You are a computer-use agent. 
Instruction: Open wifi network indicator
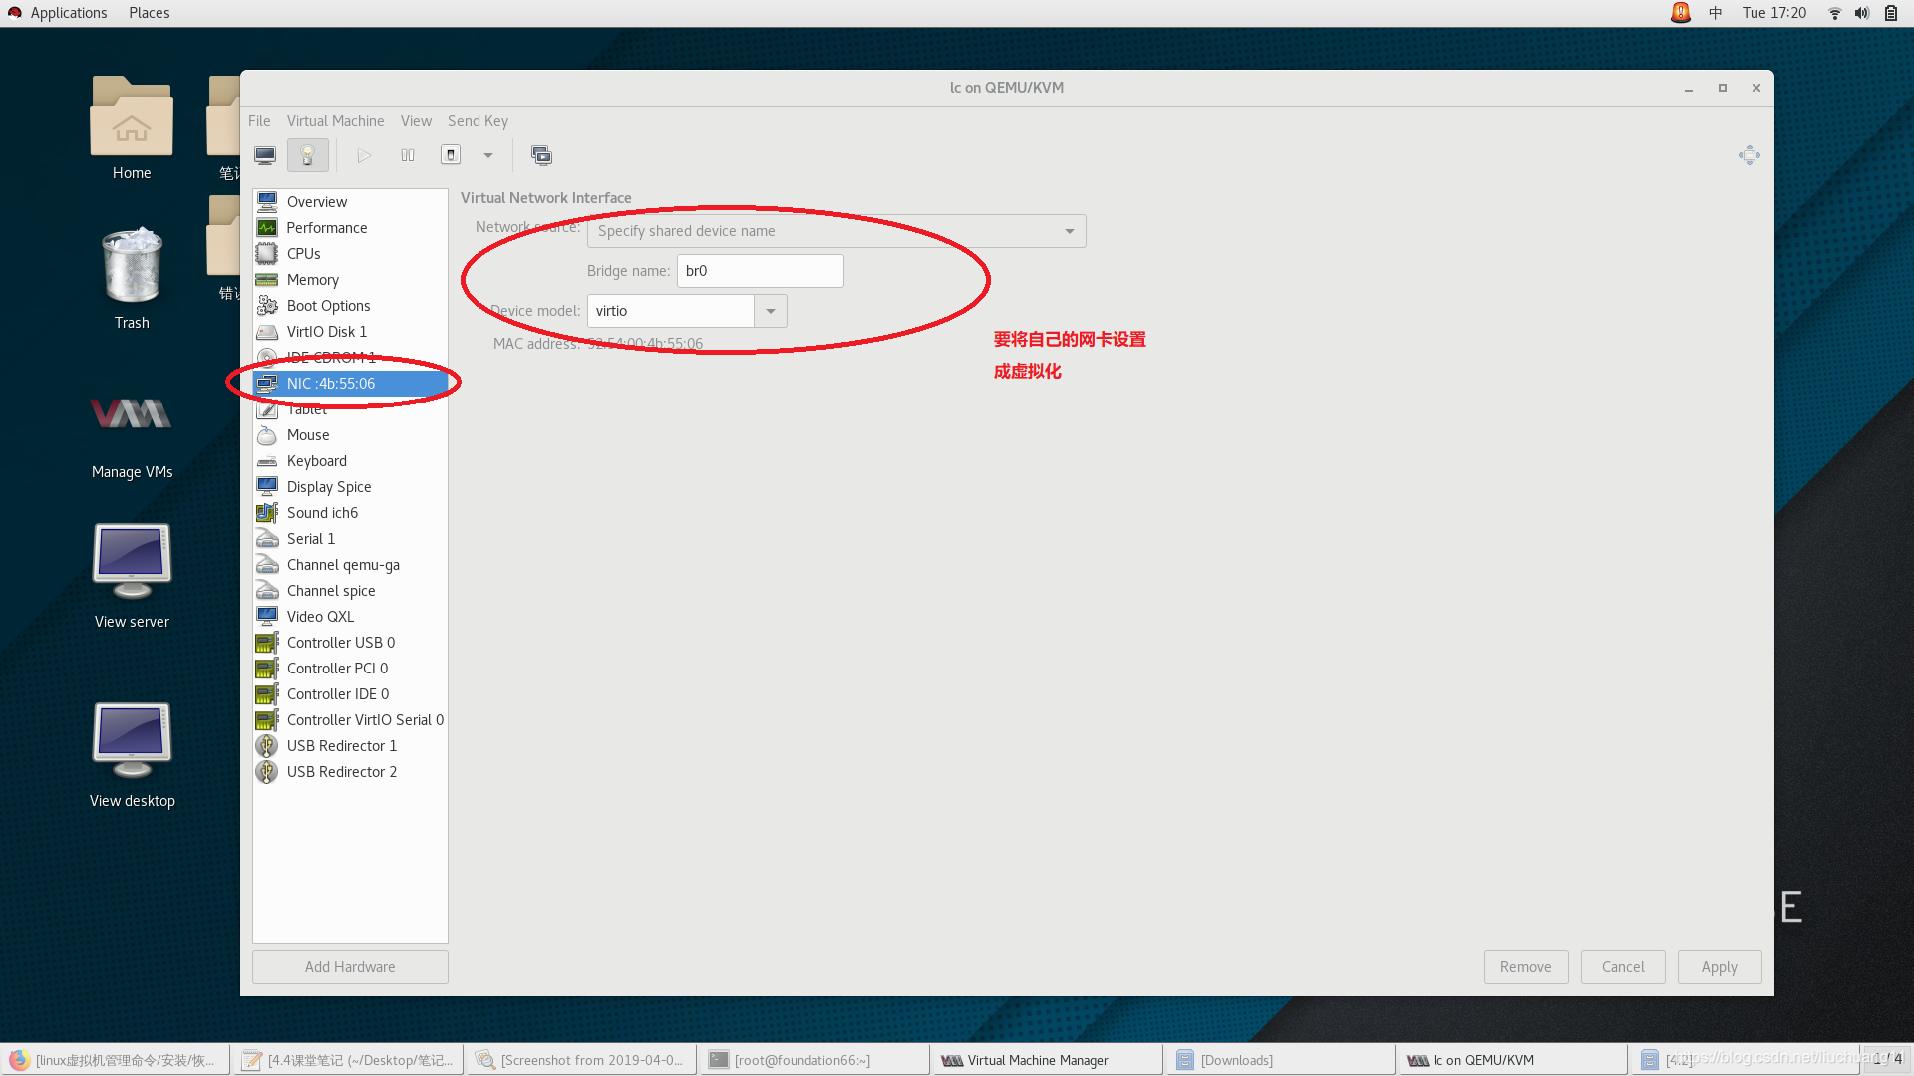[x=1834, y=13]
